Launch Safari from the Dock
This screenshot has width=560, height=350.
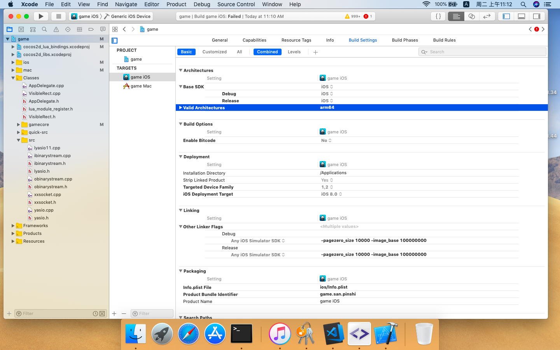click(x=189, y=334)
